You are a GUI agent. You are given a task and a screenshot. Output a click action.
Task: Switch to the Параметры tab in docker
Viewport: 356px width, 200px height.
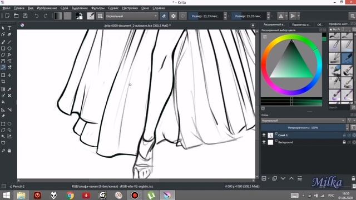(x=301, y=24)
